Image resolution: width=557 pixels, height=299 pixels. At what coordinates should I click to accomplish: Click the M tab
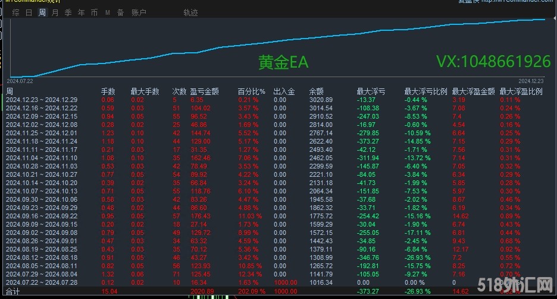(x=107, y=12)
